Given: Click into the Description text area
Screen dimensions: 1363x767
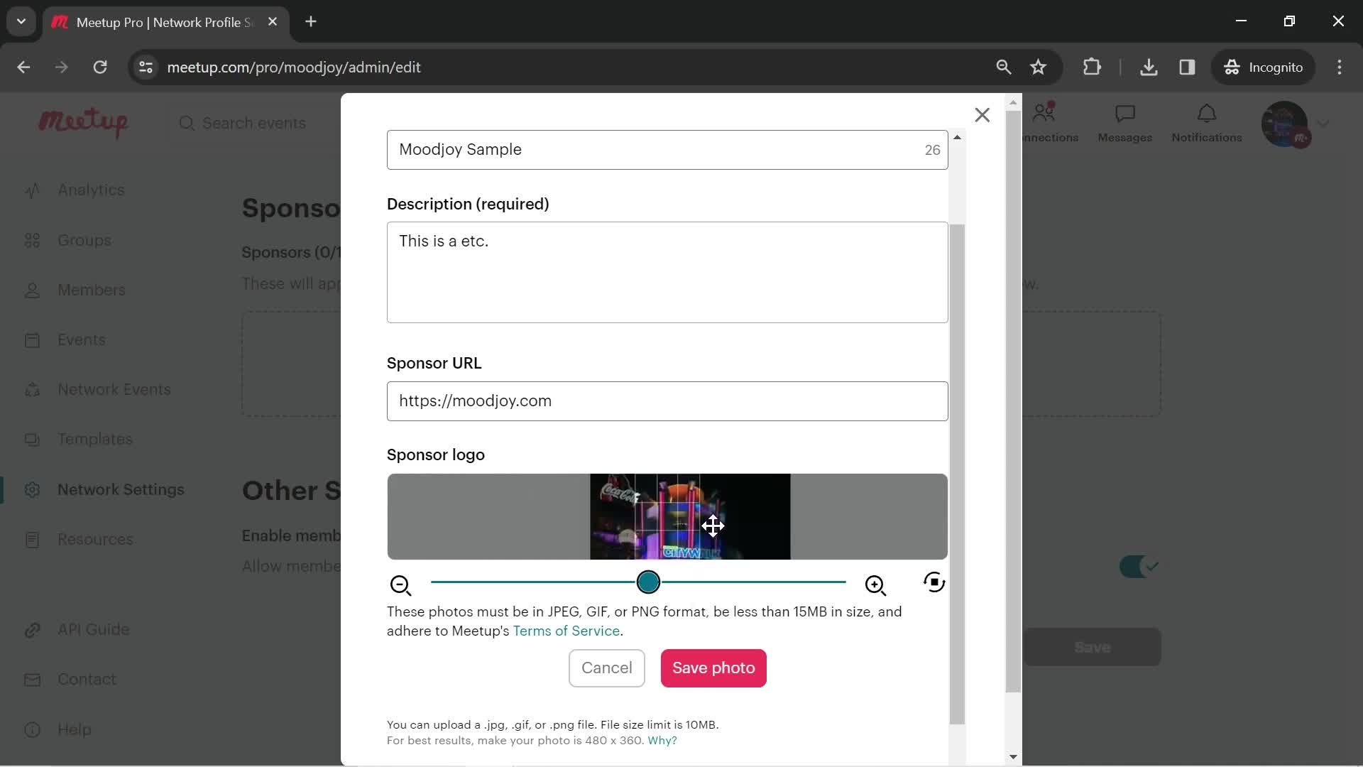Looking at the screenshot, I should tap(667, 273).
